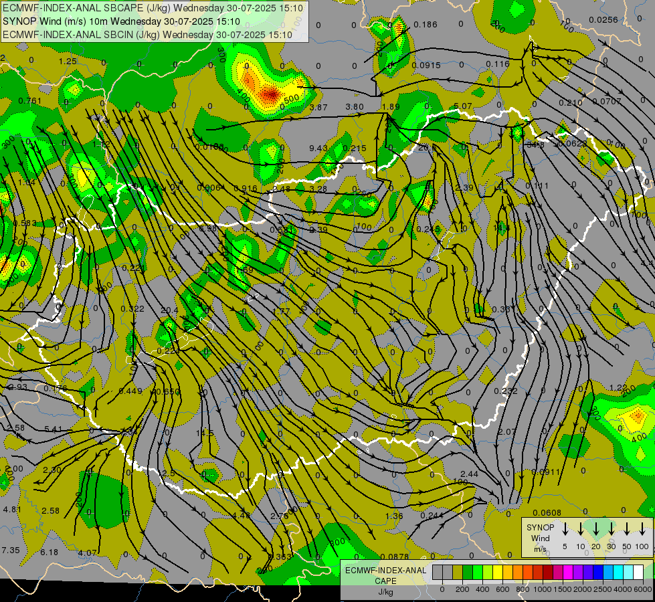Click the 1.36 value near bottom

394,516
